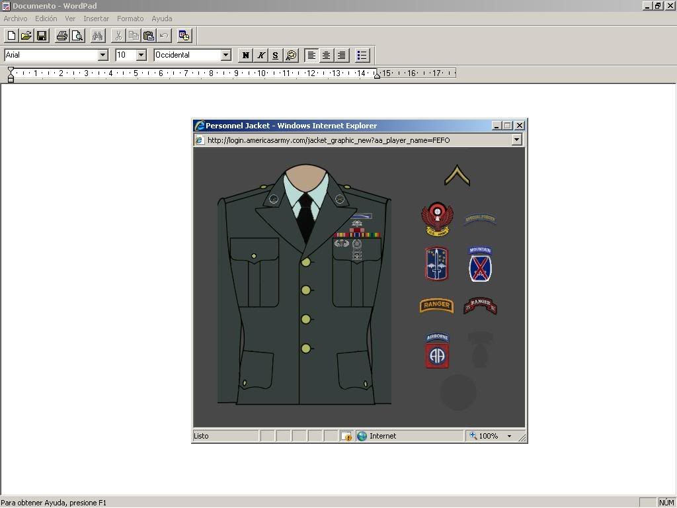Open the Ver menu
Screen dimensions: 677x508
70,19
